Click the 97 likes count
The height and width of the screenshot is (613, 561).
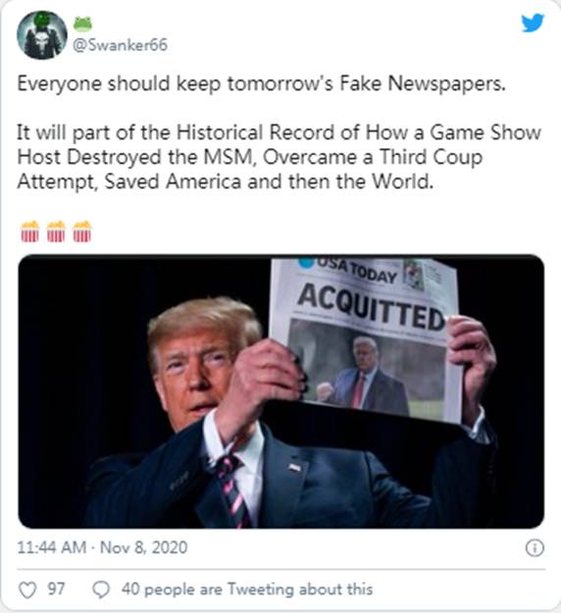[x=56, y=588]
